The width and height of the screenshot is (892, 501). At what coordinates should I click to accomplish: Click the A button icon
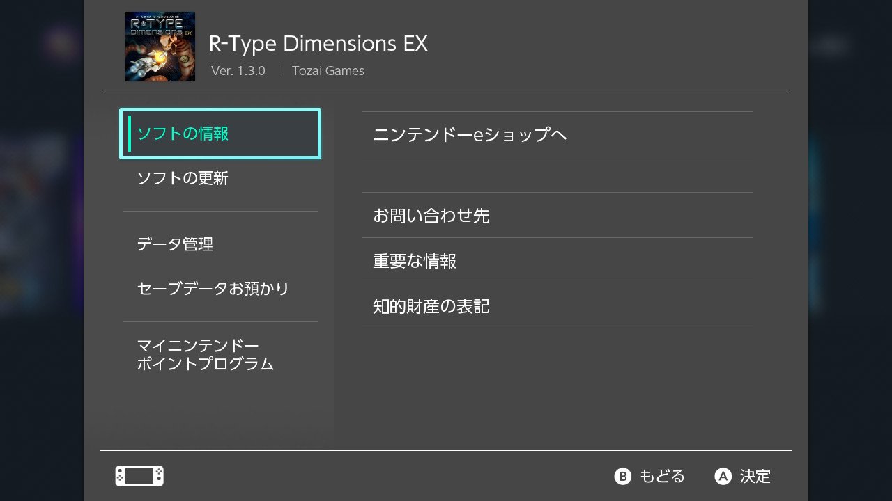click(x=723, y=476)
